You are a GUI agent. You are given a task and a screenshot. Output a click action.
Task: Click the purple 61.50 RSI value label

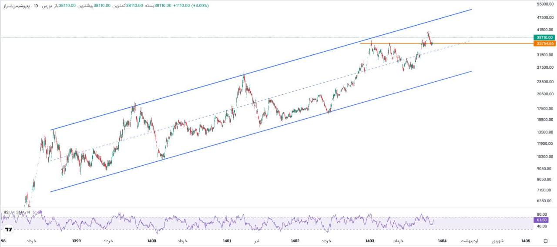point(541,220)
